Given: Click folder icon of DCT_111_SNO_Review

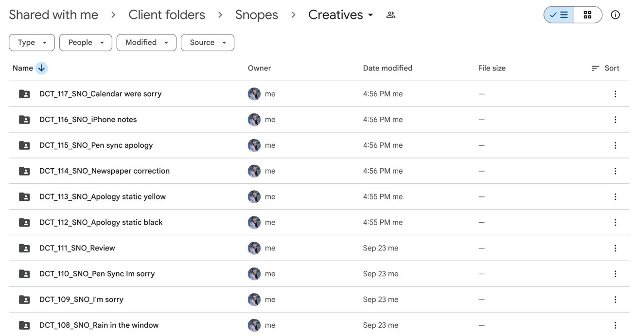Looking at the screenshot, I should pos(24,248).
